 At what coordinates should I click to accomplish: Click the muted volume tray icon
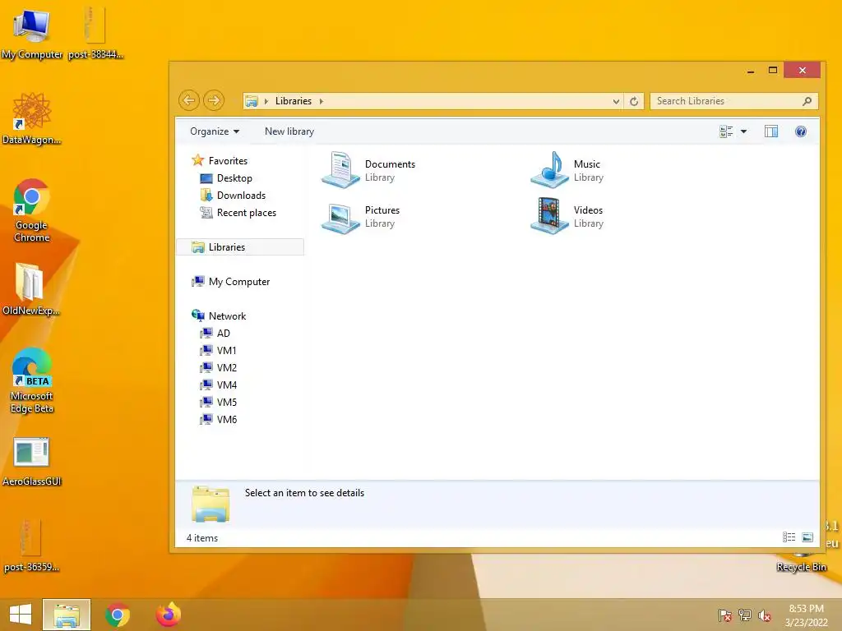click(765, 615)
